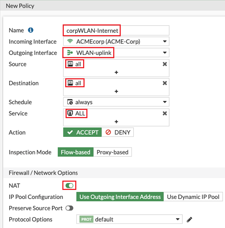Switch Inspection Mode to Proxy-based

pyautogui.click(x=112, y=152)
